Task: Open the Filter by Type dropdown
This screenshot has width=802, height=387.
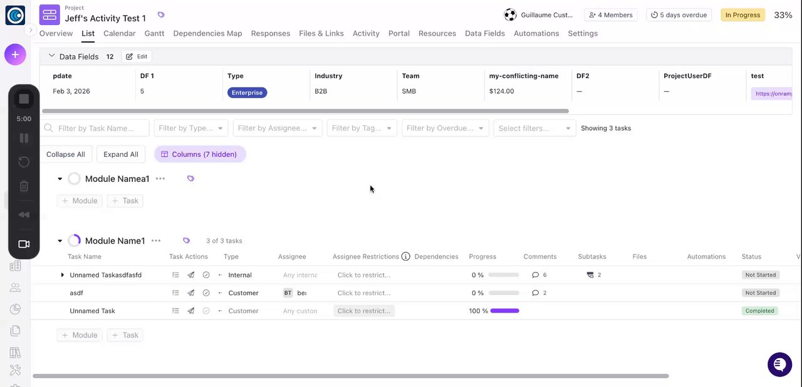Action: point(190,128)
